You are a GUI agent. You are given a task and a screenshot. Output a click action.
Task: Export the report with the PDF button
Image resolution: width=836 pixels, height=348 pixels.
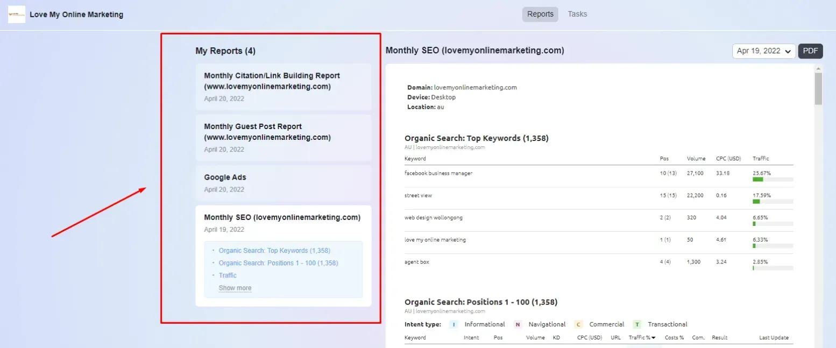tap(810, 51)
